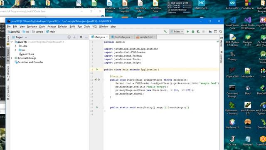
Task: Click the Build Project hammer icon
Action: coord(165,32)
